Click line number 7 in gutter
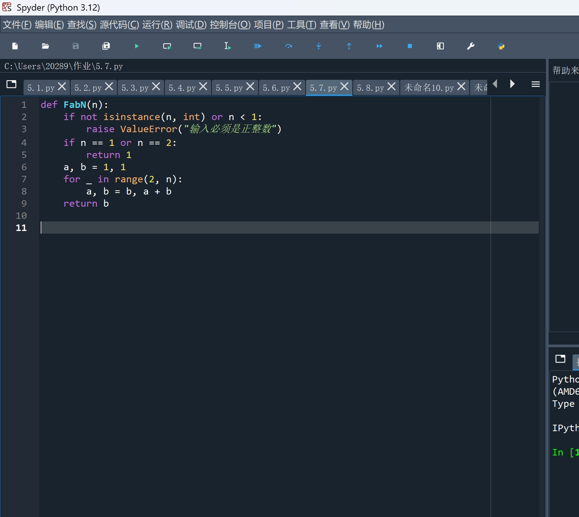The width and height of the screenshot is (579, 517). [x=24, y=179]
